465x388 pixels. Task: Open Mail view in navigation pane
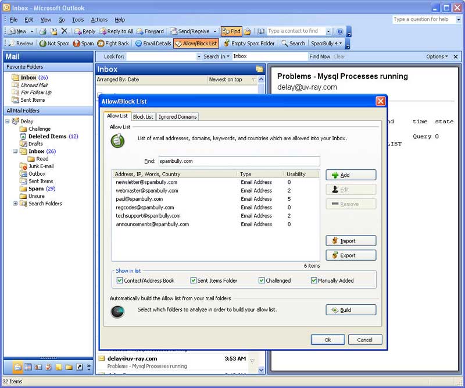tap(17, 367)
